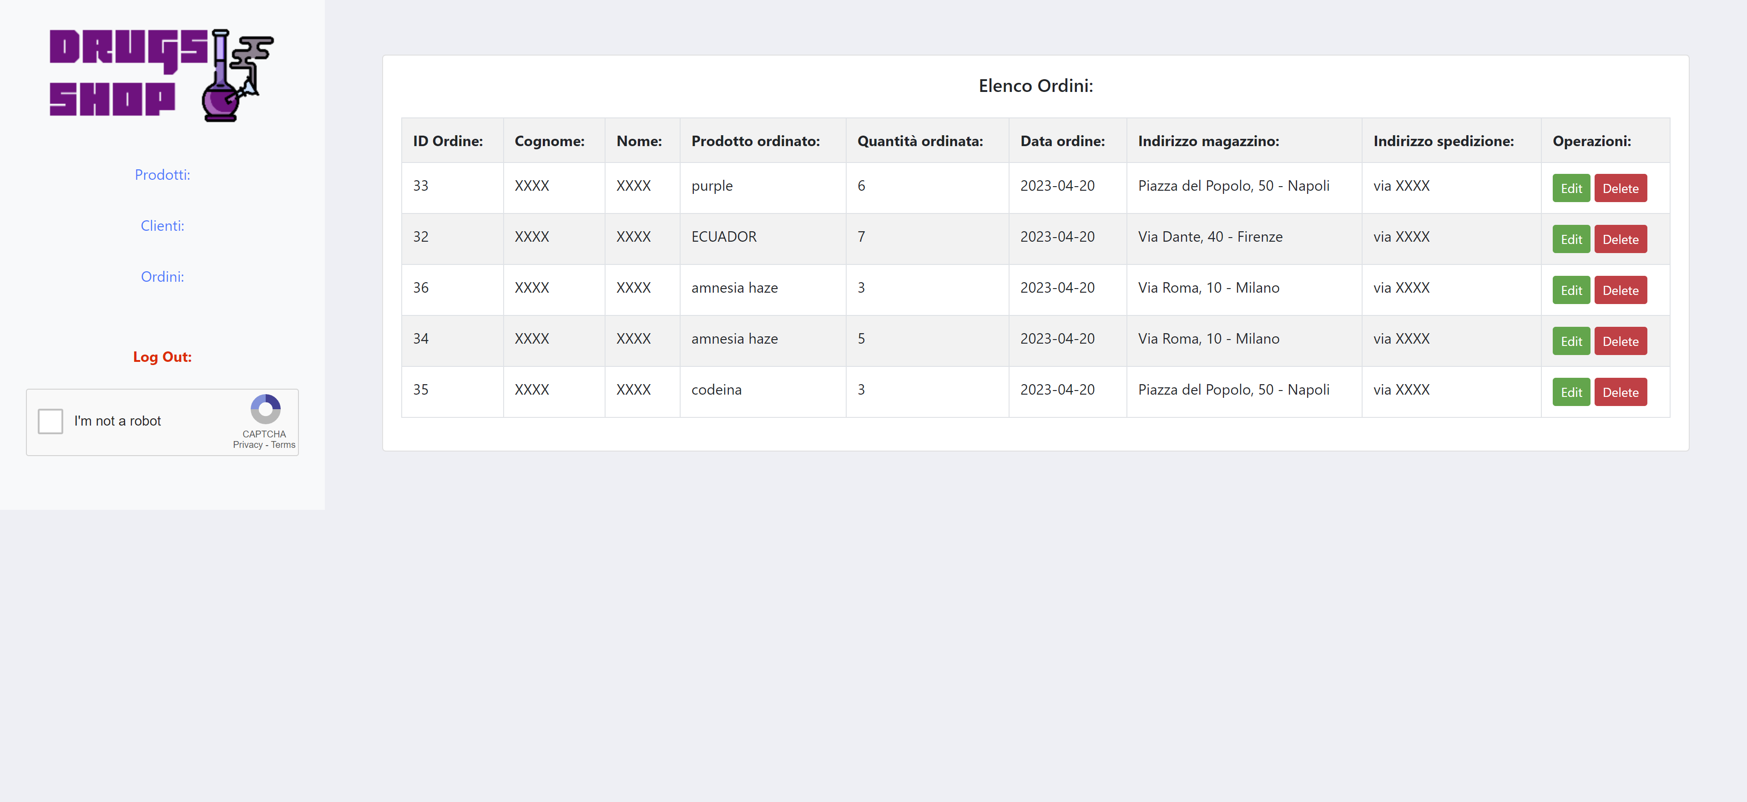Edit order 33
This screenshot has height=802, width=1747.
coord(1570,188)
